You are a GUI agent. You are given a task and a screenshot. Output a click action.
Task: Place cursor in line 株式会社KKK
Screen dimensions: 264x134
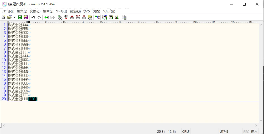pyautogui.click(x=18, y=60)
